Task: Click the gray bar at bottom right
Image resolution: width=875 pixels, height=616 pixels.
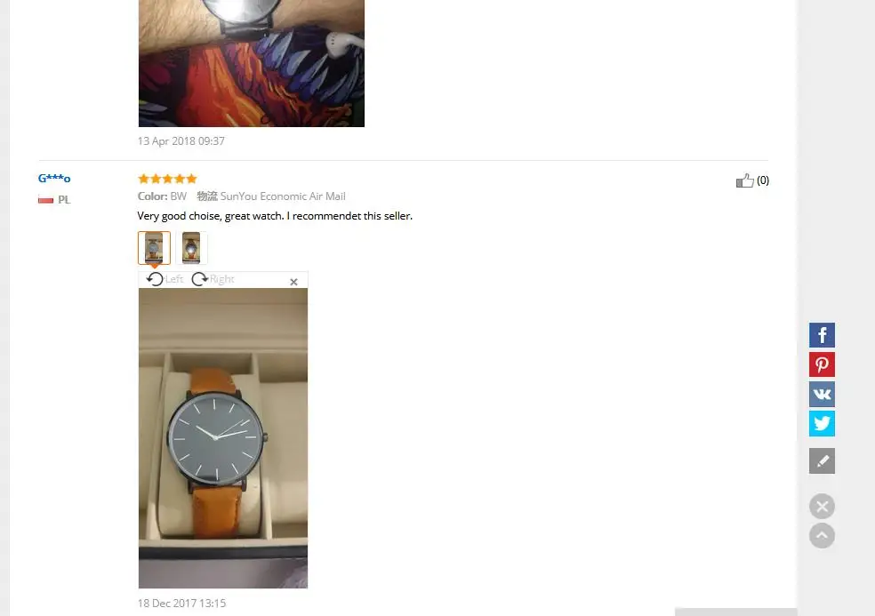Action: click(735, 612)
